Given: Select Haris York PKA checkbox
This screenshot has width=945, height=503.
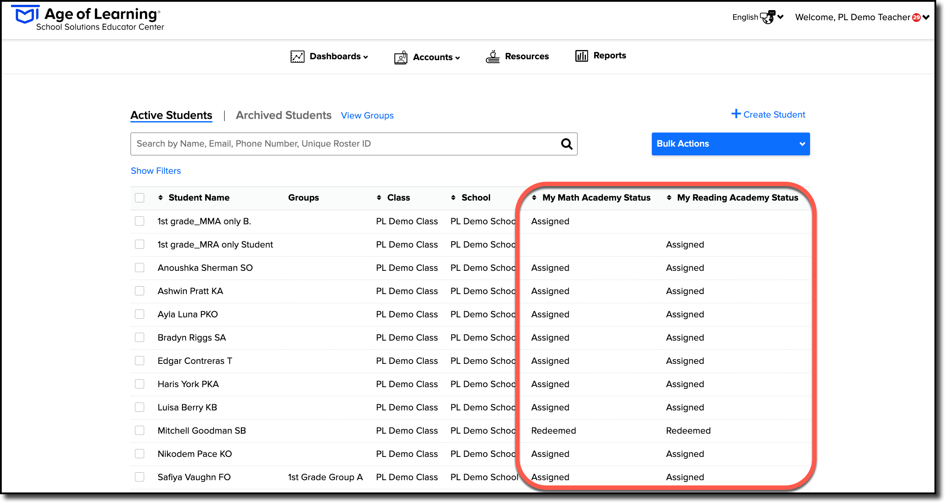Looking at the screenshot, I should click(x=140, y=384).
